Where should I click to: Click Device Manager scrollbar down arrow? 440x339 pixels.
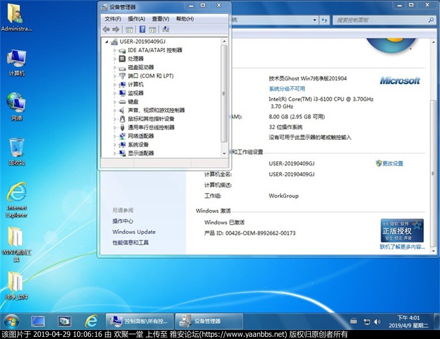[224, 153]
